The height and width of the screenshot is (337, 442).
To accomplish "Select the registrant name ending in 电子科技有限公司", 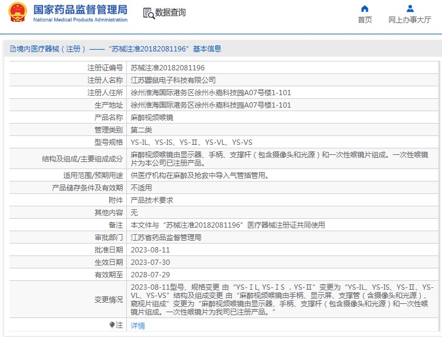I will (173, 80).
